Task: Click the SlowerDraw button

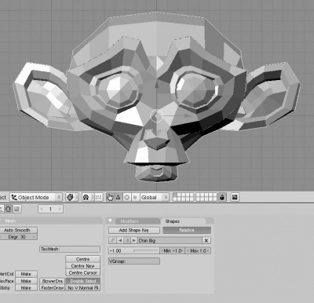Action: pos(53,281)
